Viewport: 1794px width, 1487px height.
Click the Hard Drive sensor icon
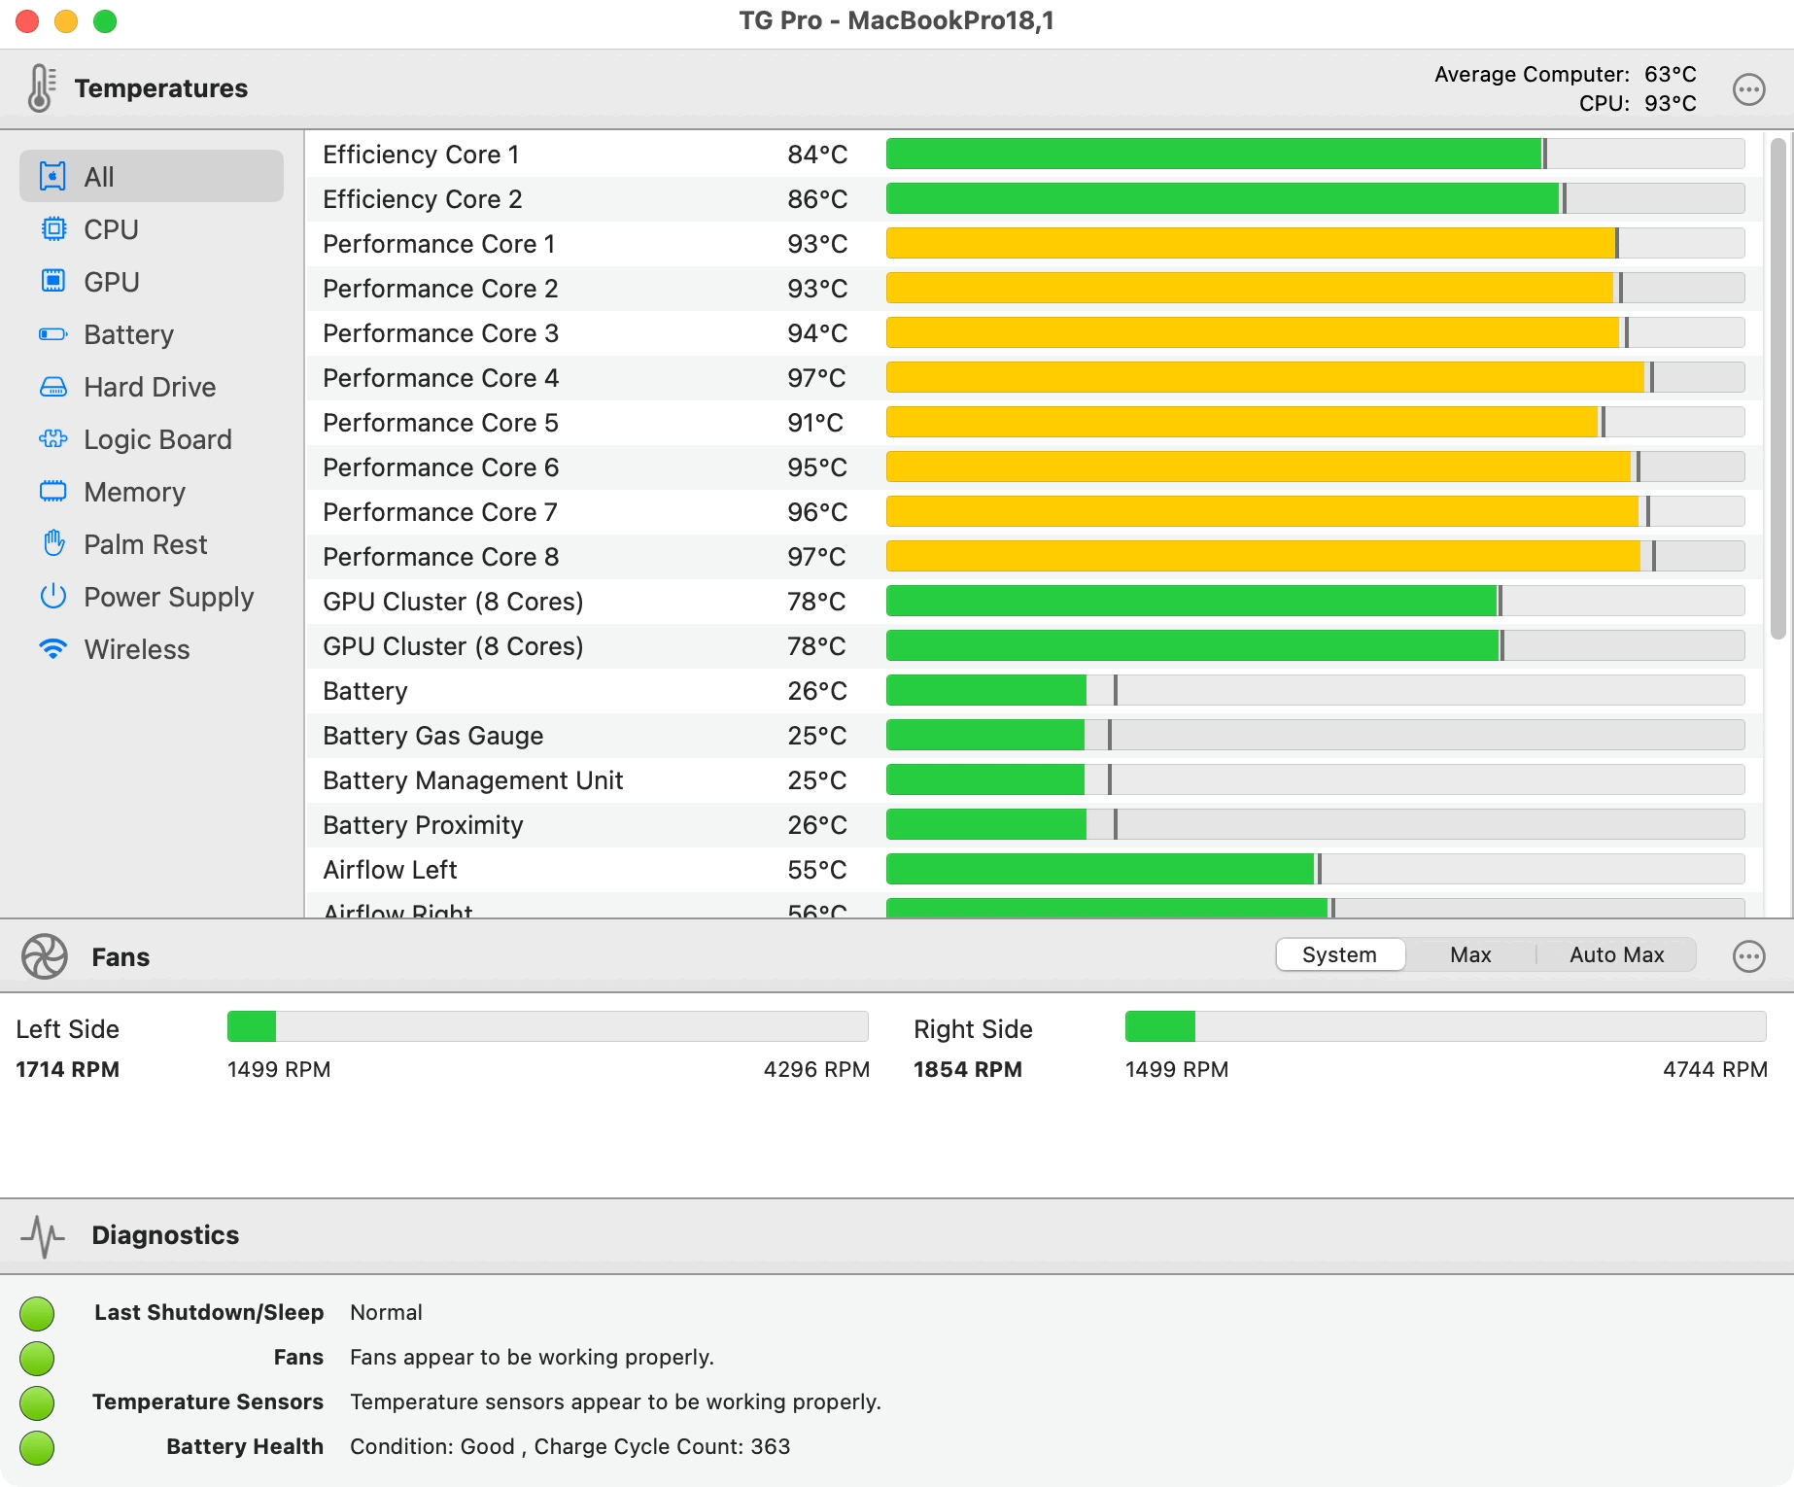pos(53,387)
